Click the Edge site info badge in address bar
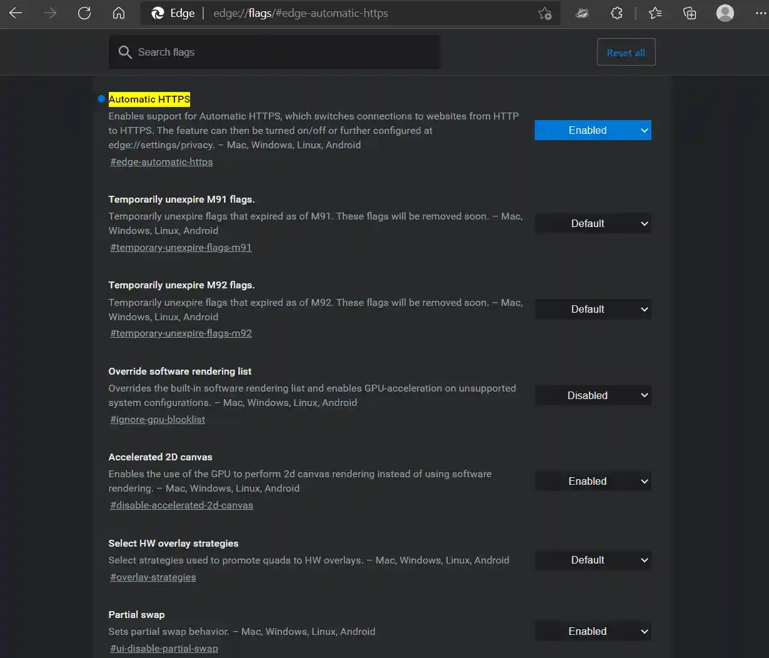Image resolution: width=769 pixels, height=658 pixels. coord(173,13)
